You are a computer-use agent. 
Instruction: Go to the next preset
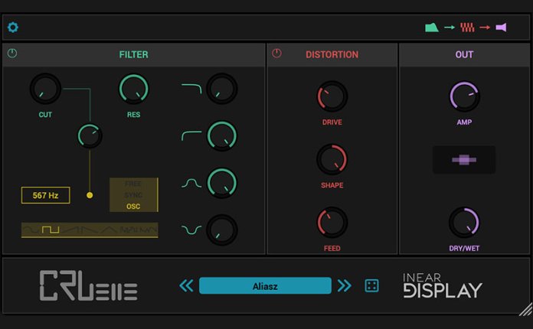(x=345, y=285)
